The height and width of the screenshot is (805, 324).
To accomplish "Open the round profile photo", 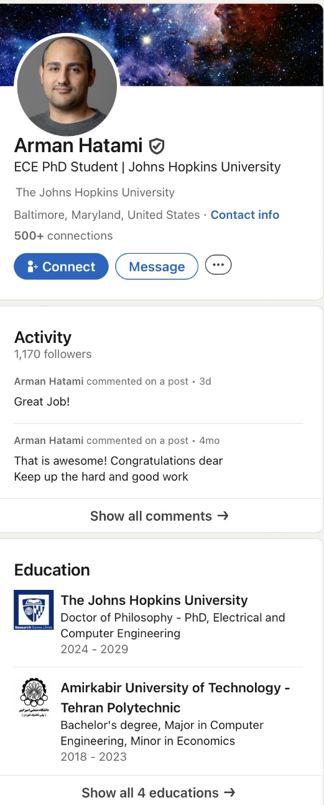I will click(67, 86).
